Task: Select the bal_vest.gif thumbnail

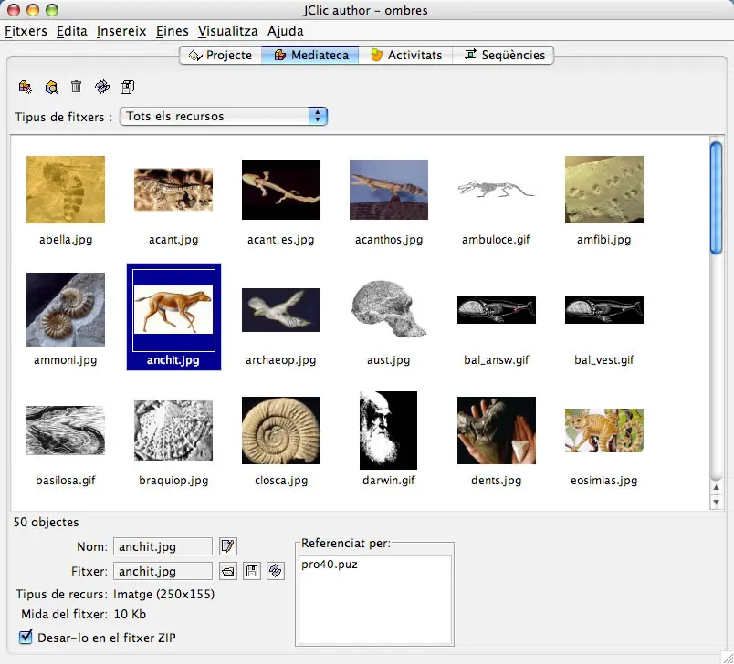Action: (x=603, y=309)
